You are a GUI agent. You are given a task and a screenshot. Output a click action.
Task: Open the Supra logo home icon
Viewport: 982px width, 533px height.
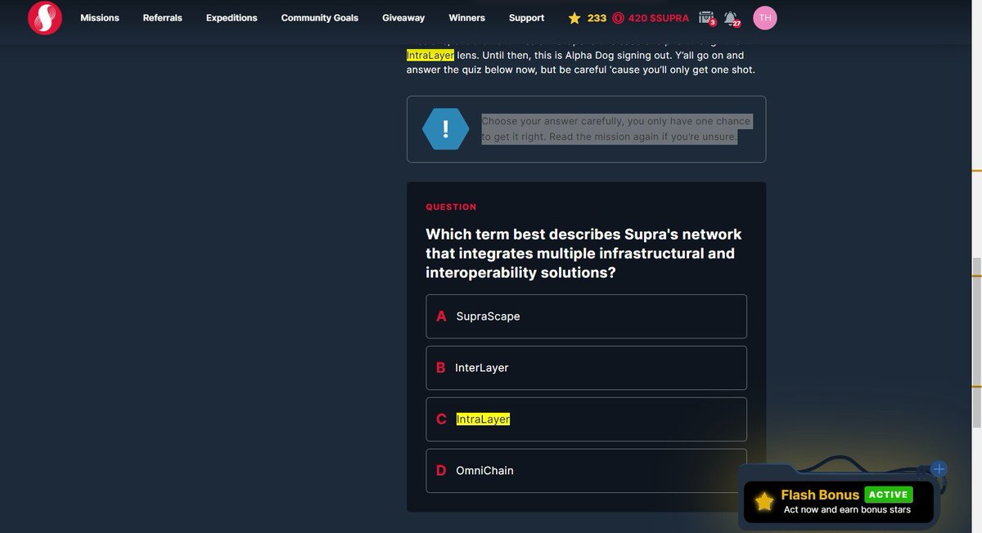coord(45,17)
